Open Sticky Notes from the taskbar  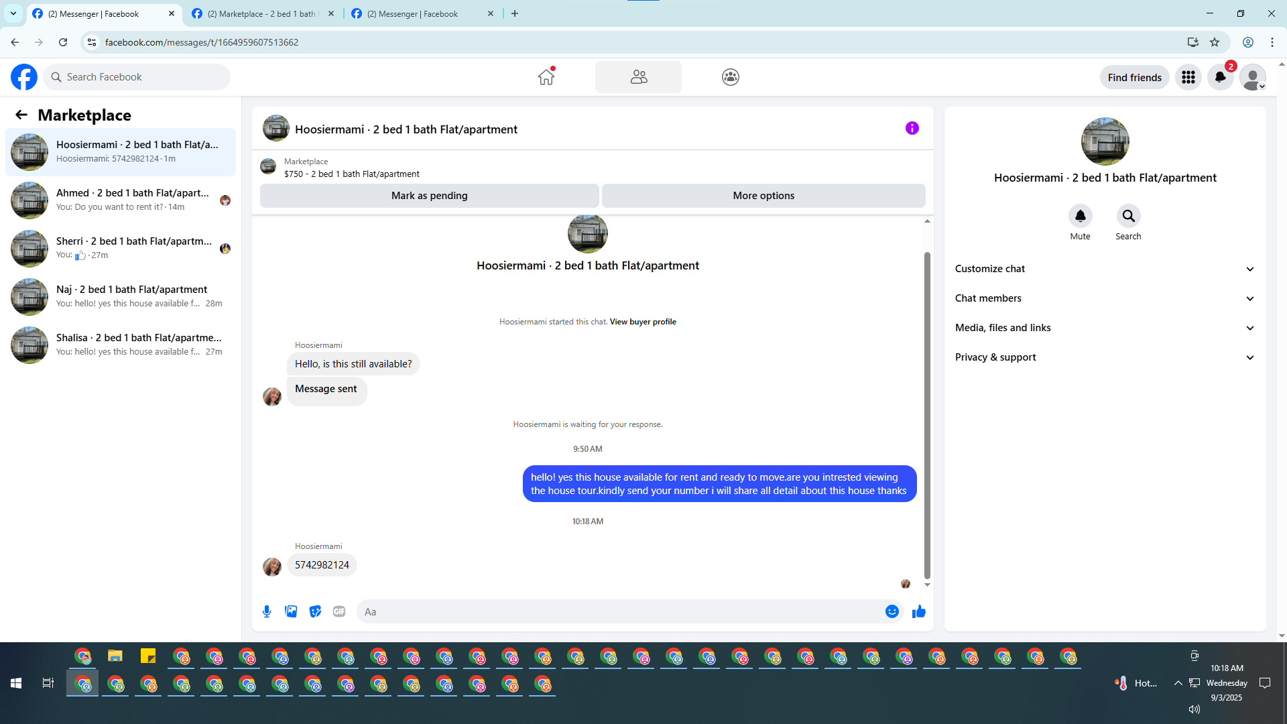148,656
